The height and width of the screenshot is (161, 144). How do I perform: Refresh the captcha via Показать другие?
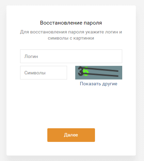point(98,84)
